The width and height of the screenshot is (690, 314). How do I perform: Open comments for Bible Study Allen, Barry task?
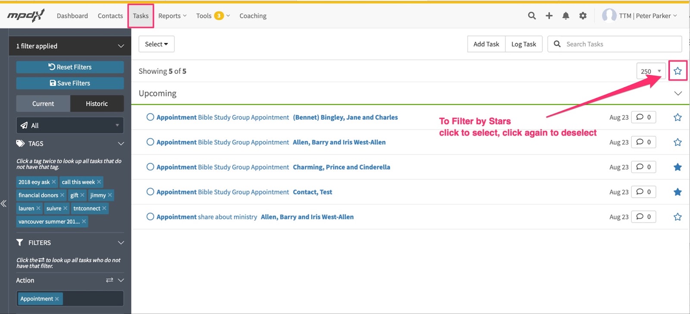click(643, 142)
